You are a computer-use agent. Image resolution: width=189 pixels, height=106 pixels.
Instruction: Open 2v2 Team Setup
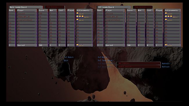pos(105,60)
